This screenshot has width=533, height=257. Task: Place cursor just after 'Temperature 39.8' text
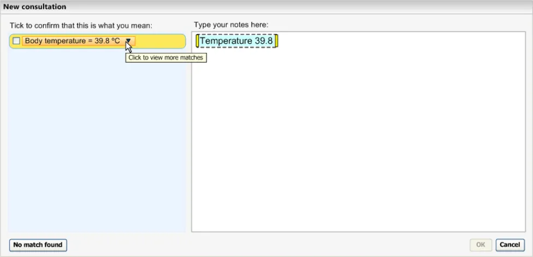coord(274,41)
